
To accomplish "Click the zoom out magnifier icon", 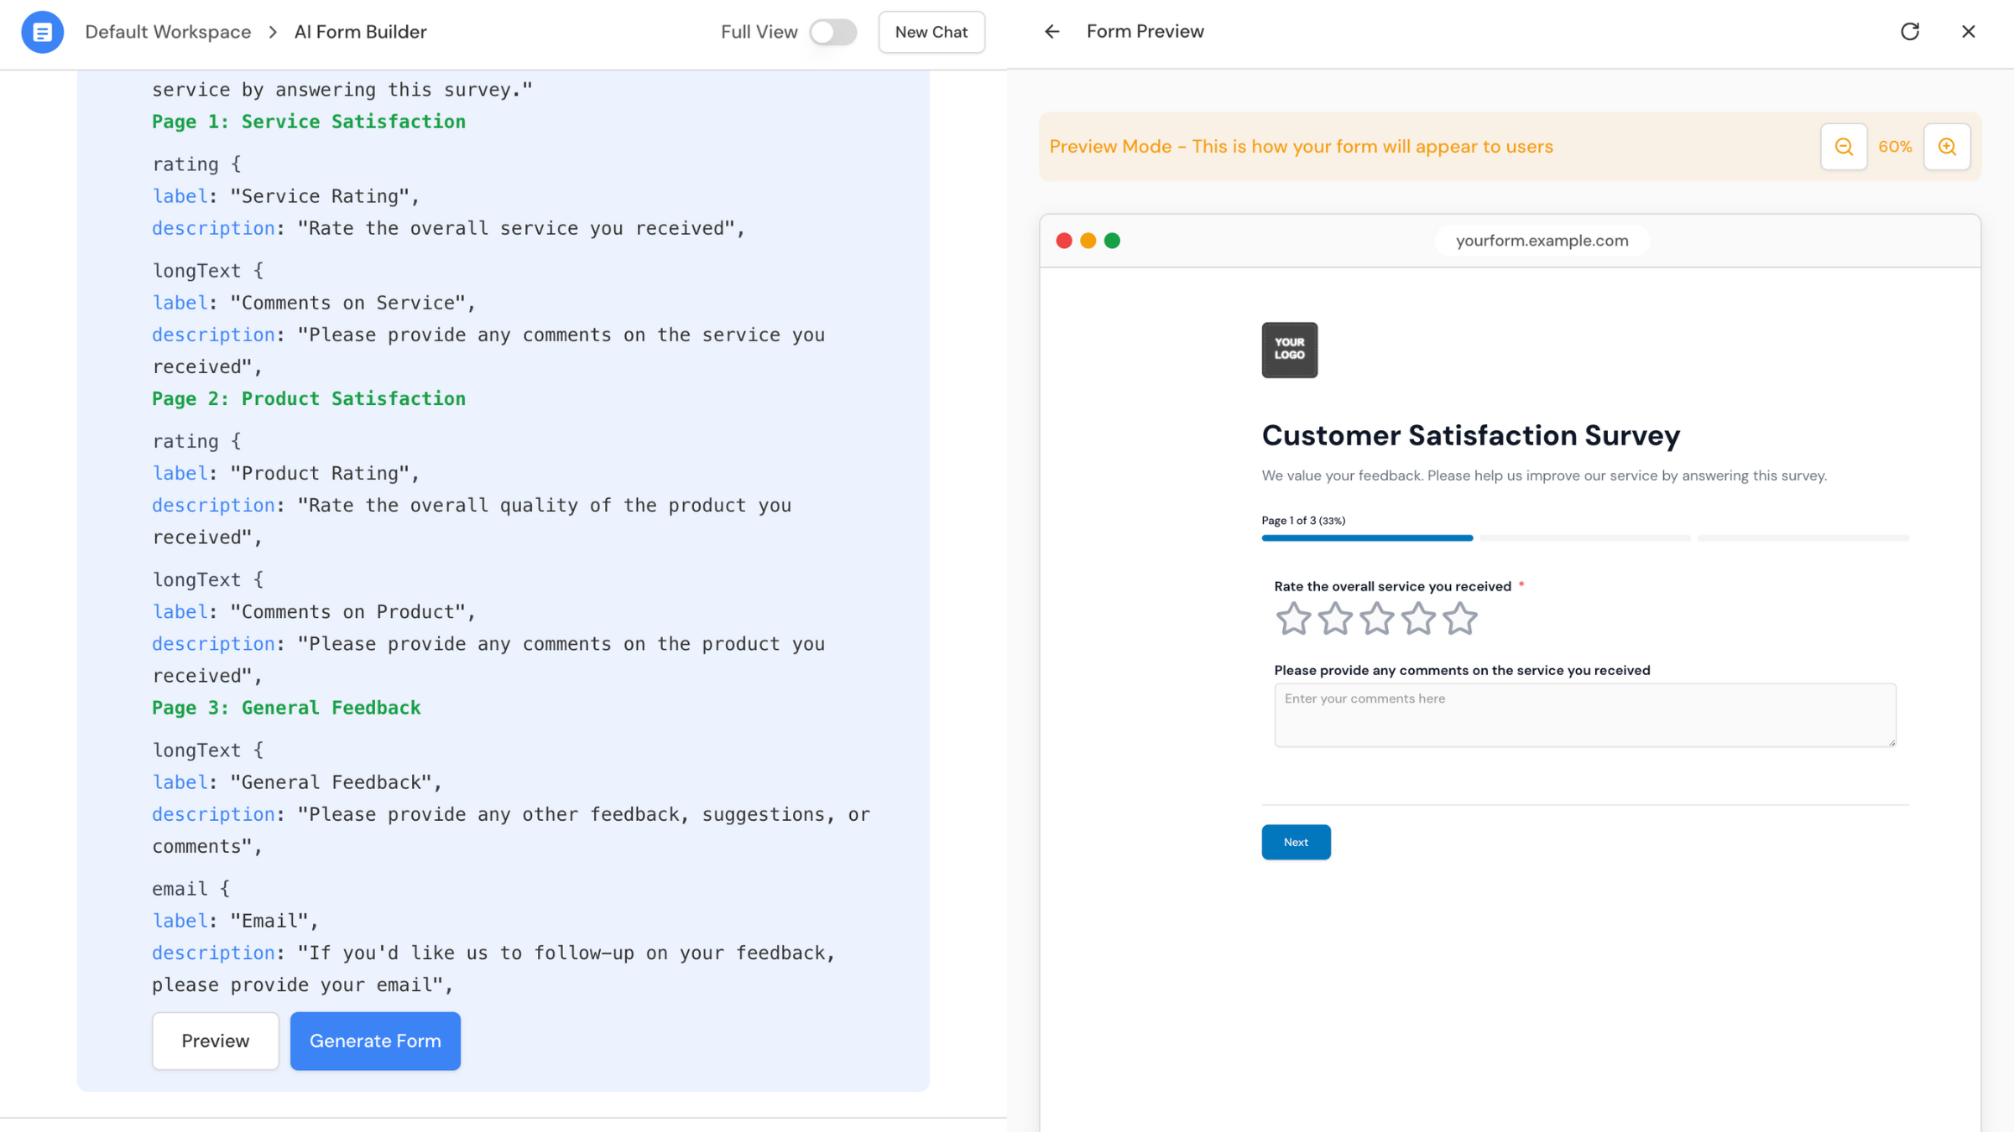I will (x=1844, y=147).
